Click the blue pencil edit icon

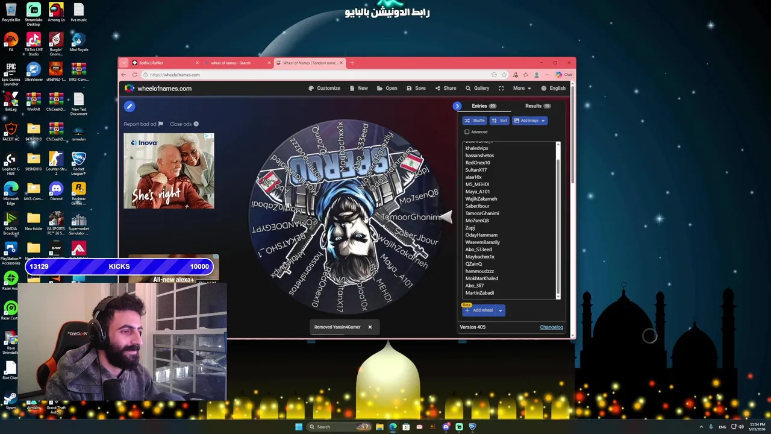[x=129, y=106]
